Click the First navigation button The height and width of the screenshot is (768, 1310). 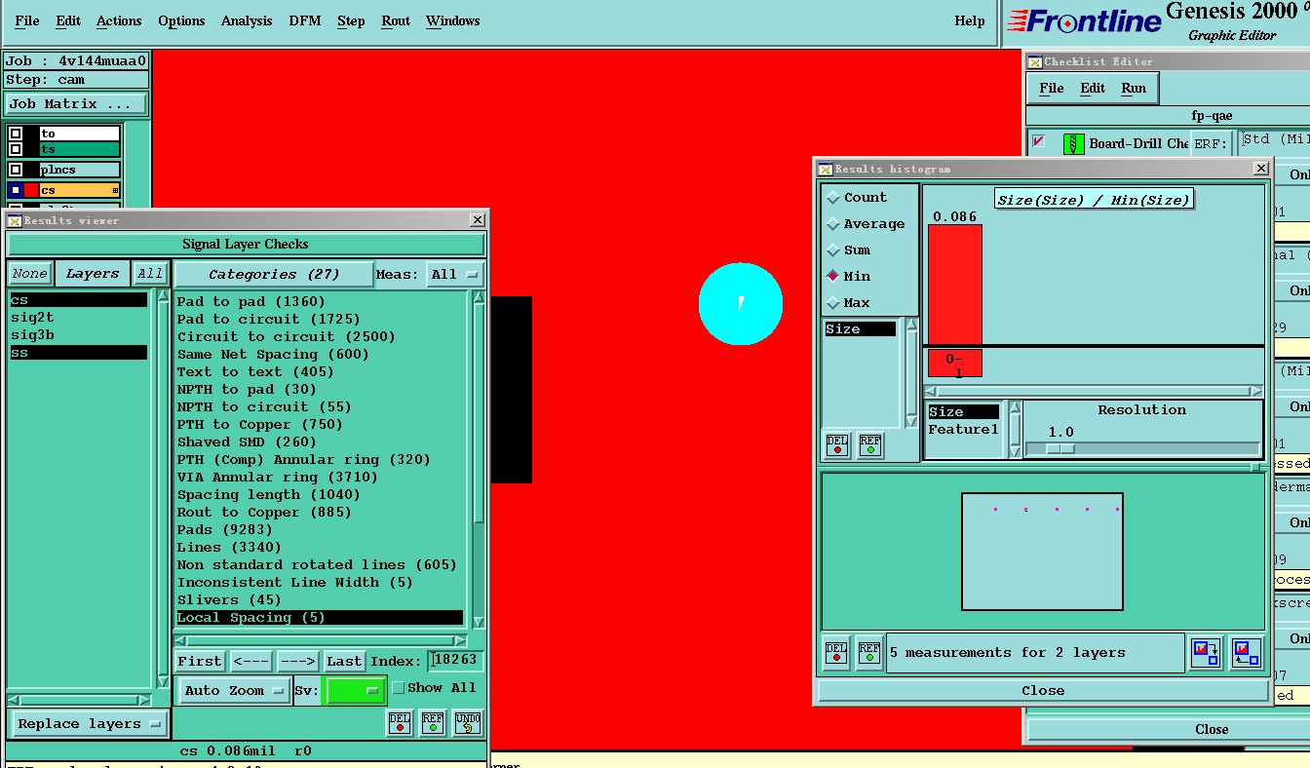tap(200, 662)
